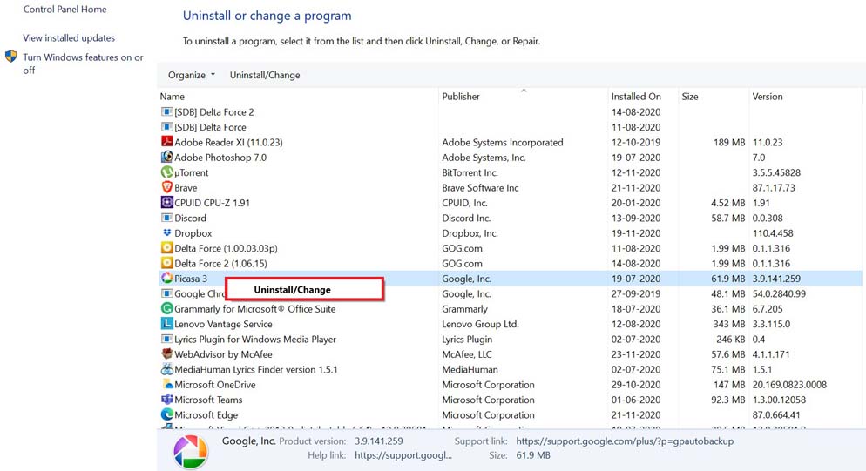Open View installed updates link

point(69,38)
